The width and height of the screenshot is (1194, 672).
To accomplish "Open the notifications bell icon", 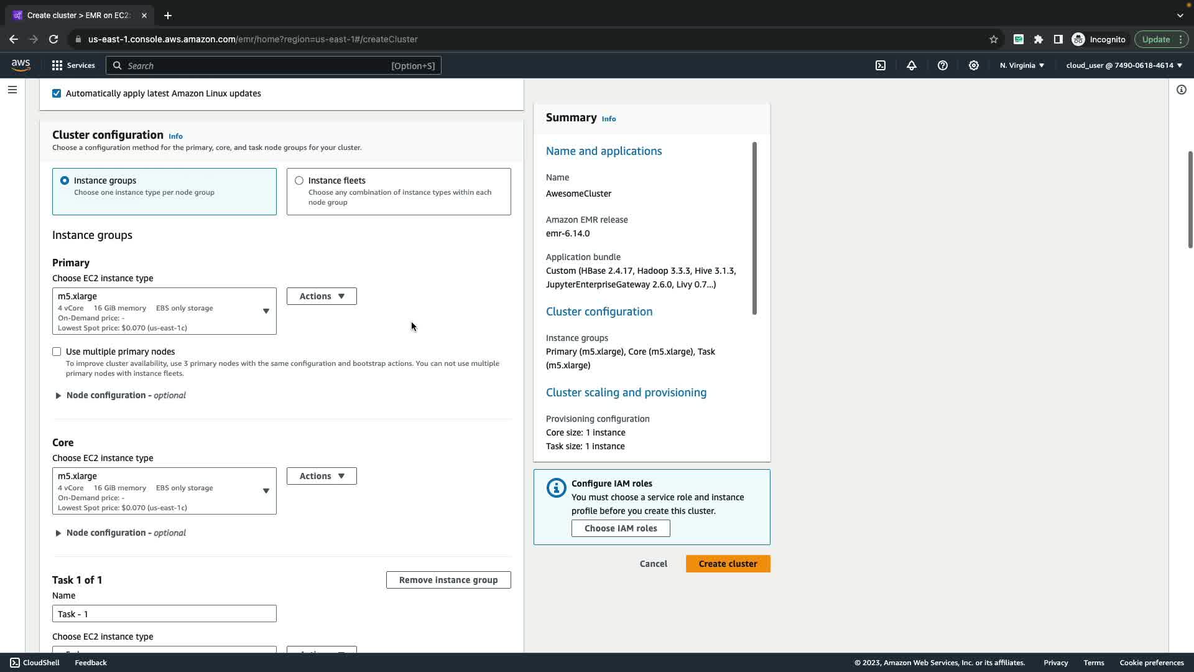I will [x=912, y=65].
